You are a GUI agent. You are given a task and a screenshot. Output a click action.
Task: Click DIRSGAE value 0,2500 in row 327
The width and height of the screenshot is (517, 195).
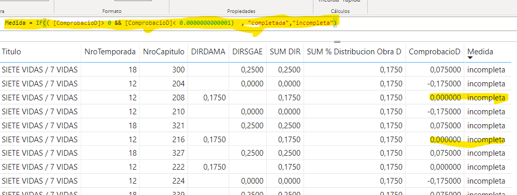click(x=252, y=153)
